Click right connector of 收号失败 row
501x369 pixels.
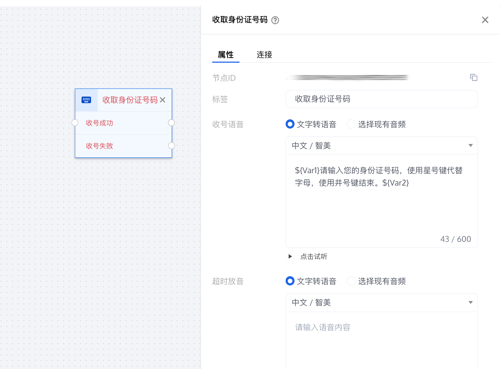click(171, 146)
